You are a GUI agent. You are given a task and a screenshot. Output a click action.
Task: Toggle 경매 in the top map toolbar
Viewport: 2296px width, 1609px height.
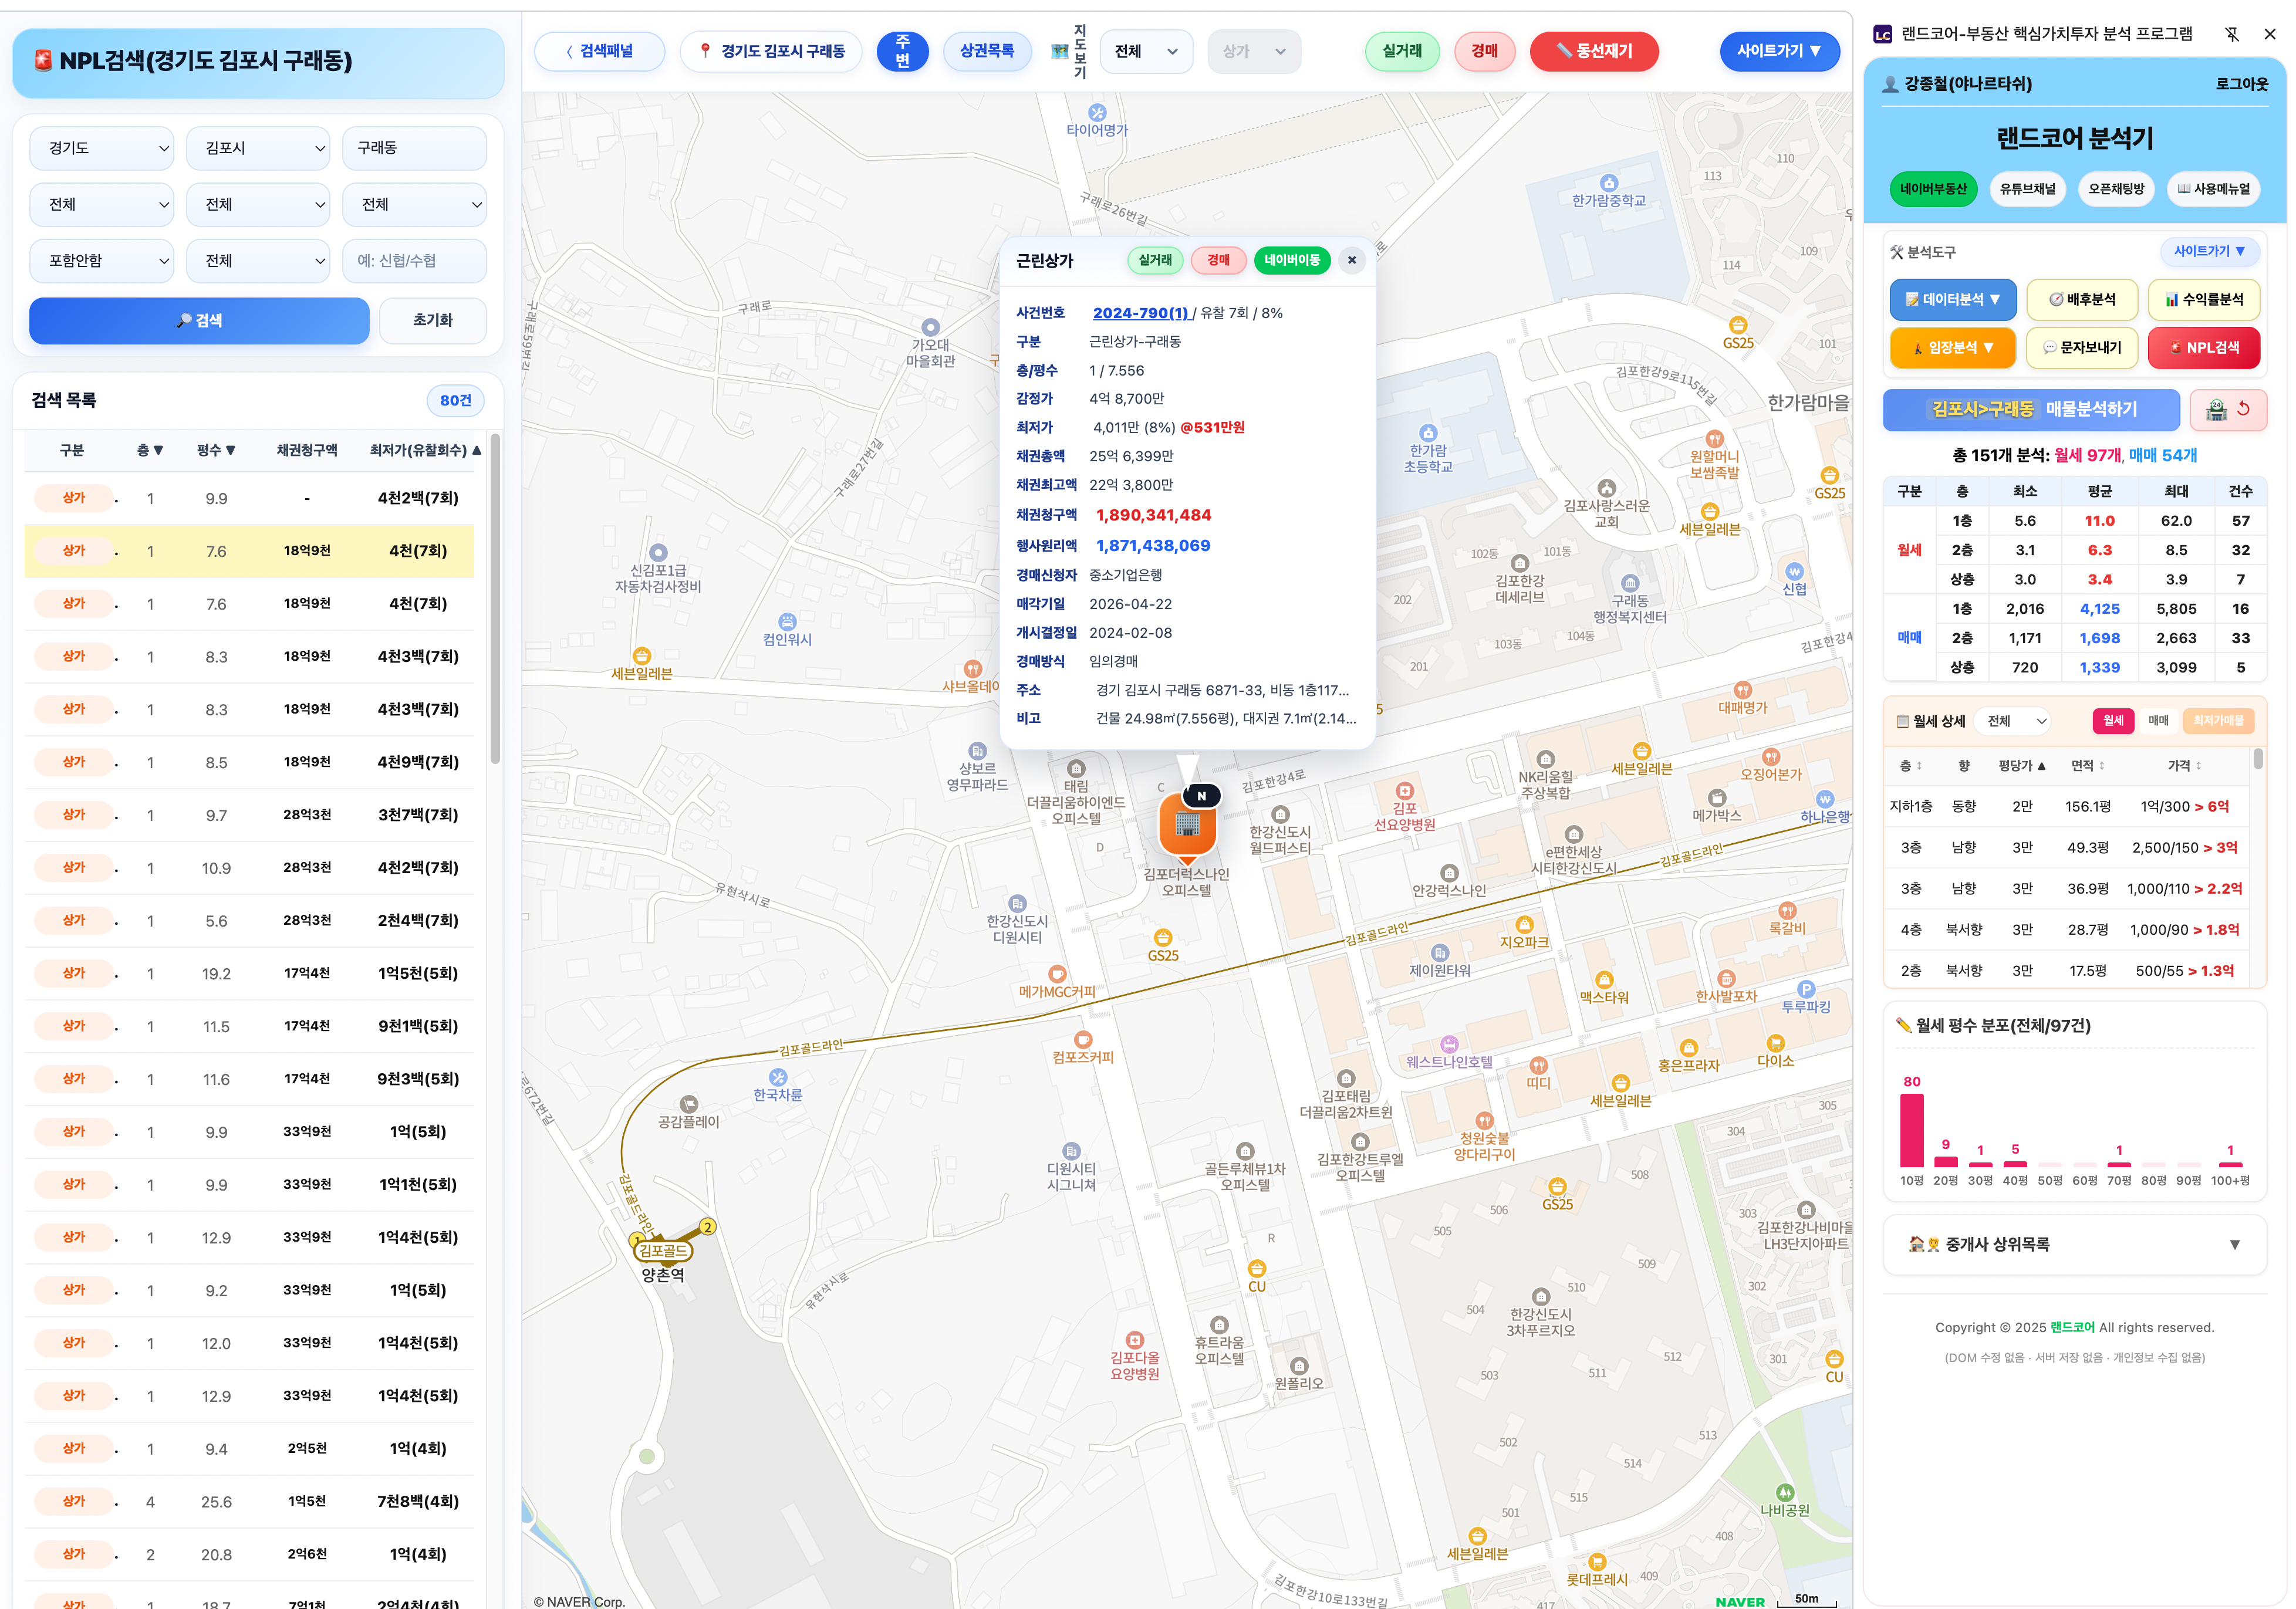1484,51
